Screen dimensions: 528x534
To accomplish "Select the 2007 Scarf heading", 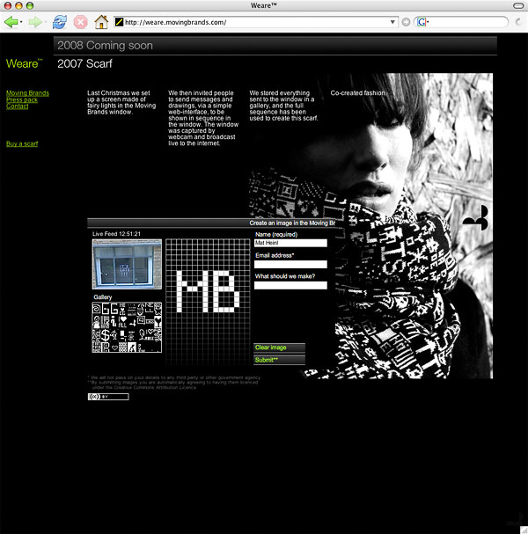I will [84, 63].
